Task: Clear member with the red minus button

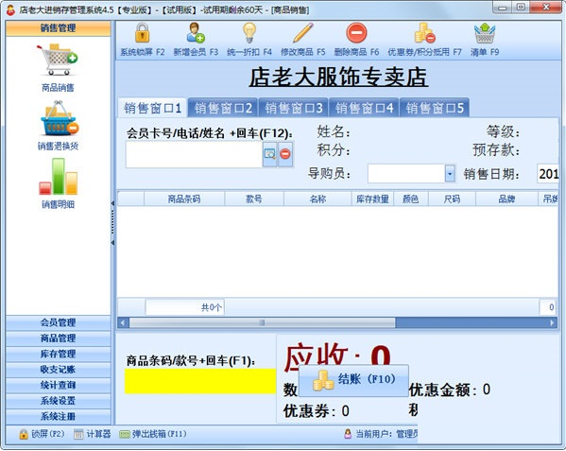Action: (x=285, y=154)
